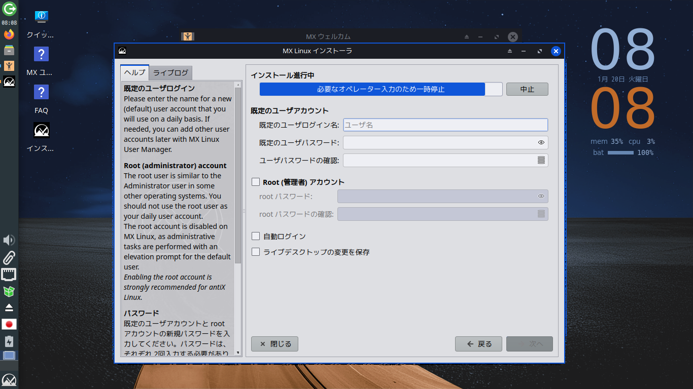Open the paperclip clipboard manager
Screen dimensions: 693x389
pos(9,258)
